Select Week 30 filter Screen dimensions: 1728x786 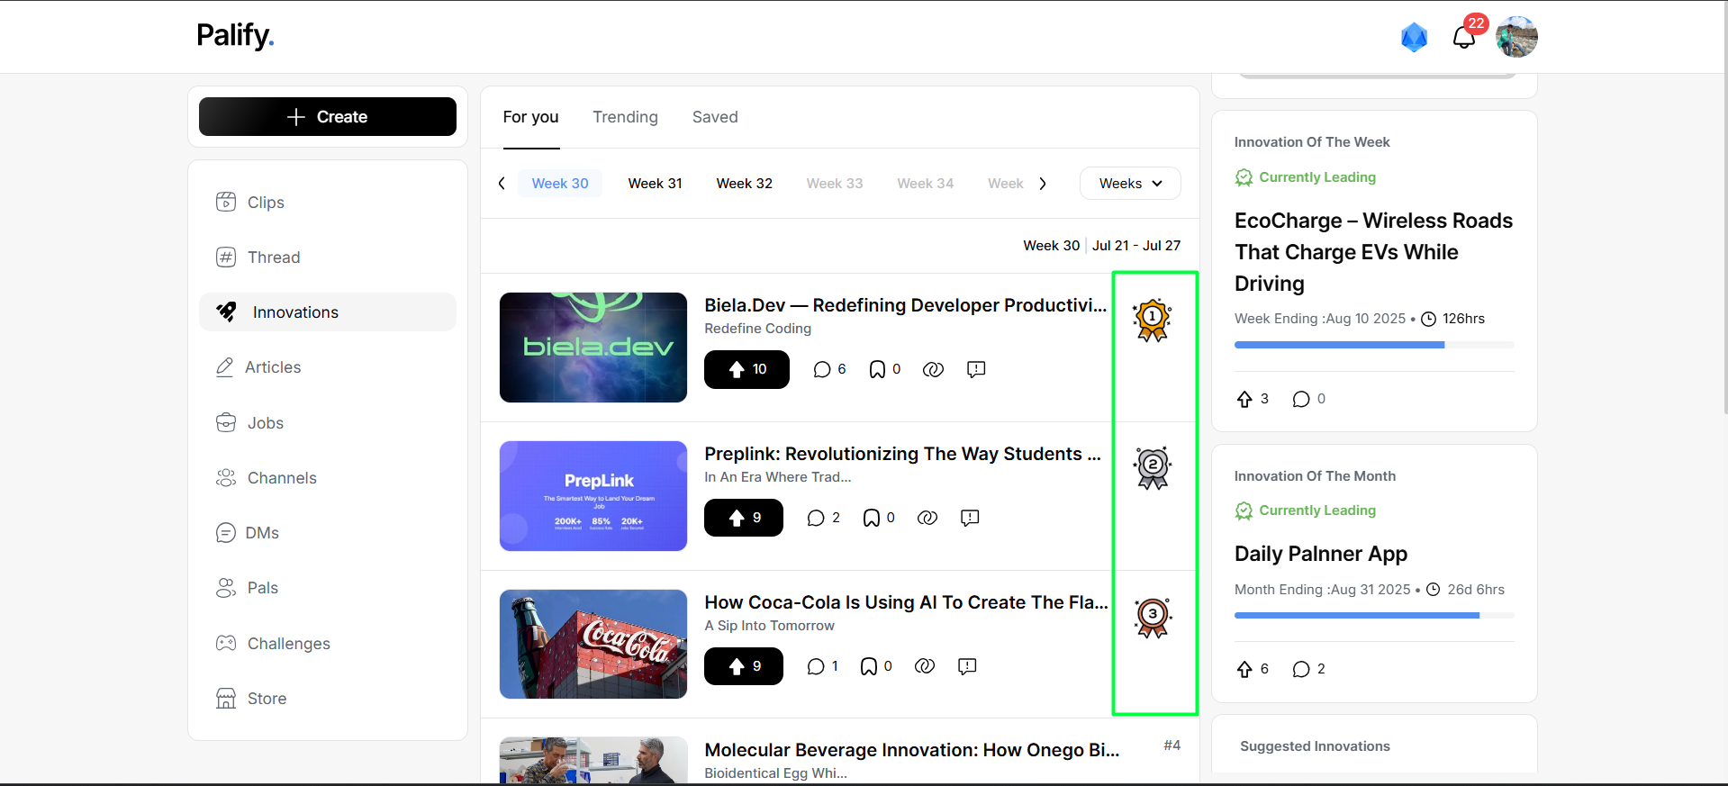(x=560, y=184)
